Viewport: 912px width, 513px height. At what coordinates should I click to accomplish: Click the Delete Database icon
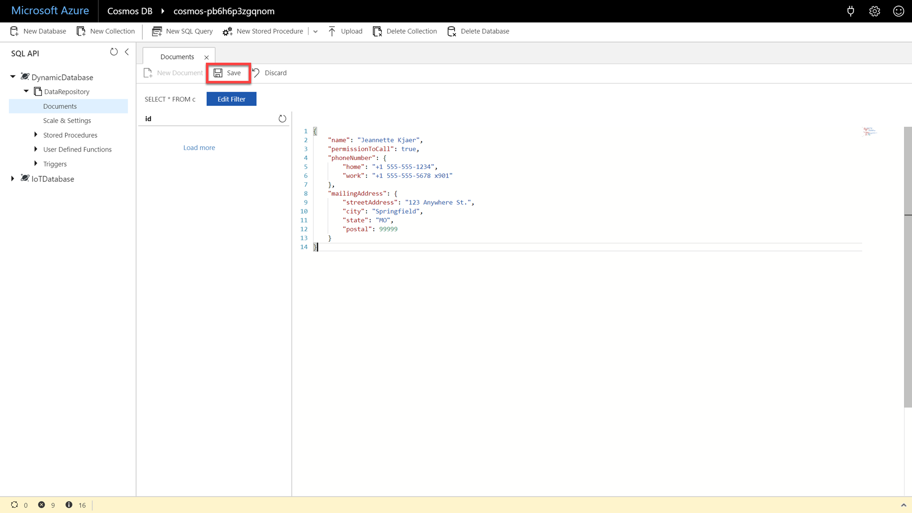pos(451,31)
